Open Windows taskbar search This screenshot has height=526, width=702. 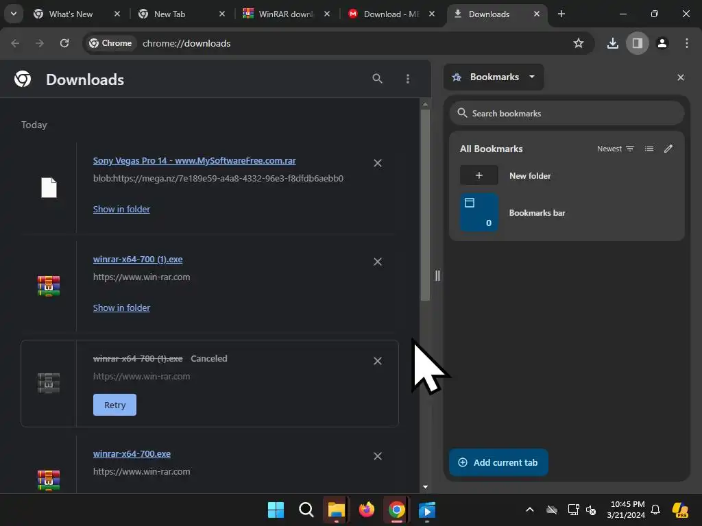306,510
